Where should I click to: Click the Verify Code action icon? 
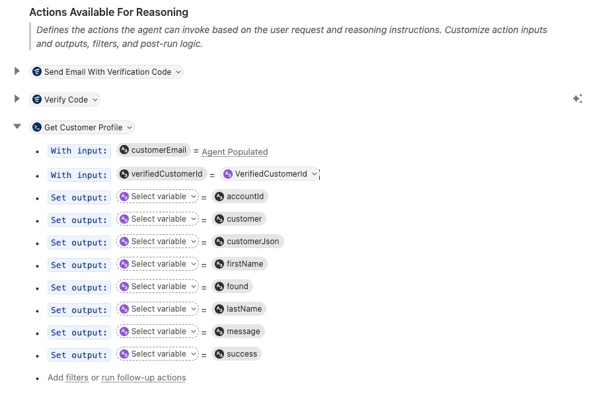click(37, 100)
